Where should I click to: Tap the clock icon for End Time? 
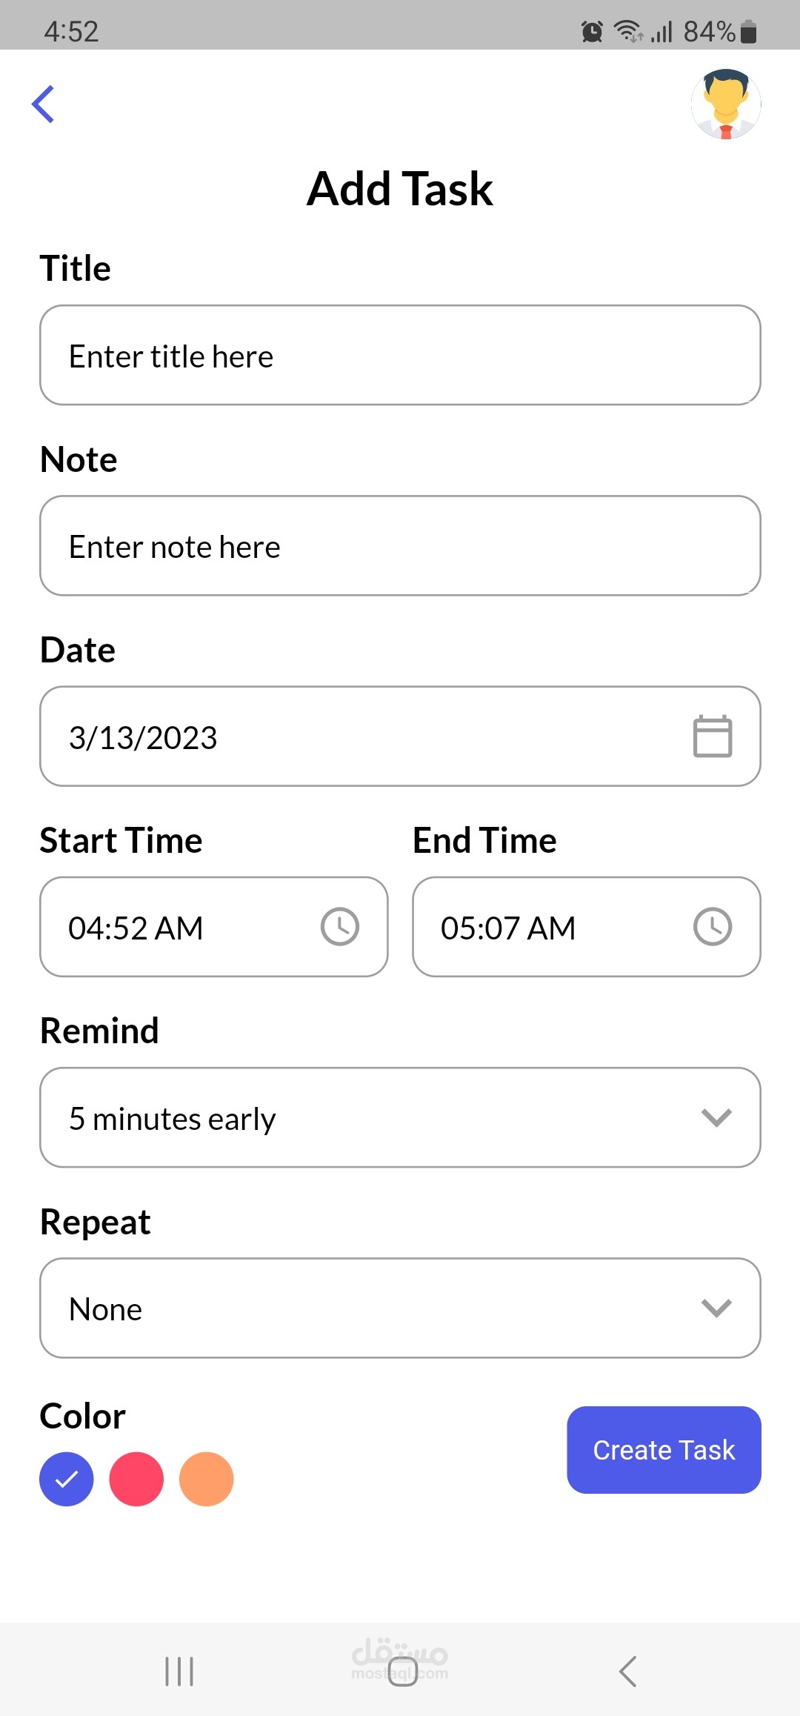click(x=713, y=927)
